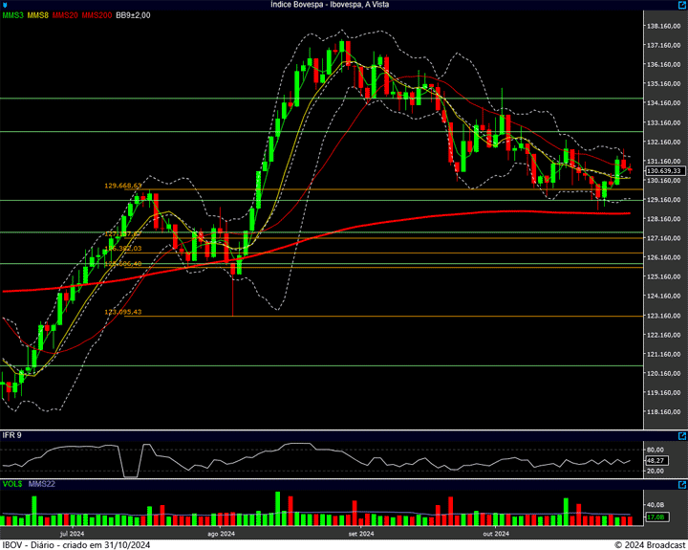The image size is (688, 550).
Task: Click the volume value box 17,0B
Action: [655, 517]
